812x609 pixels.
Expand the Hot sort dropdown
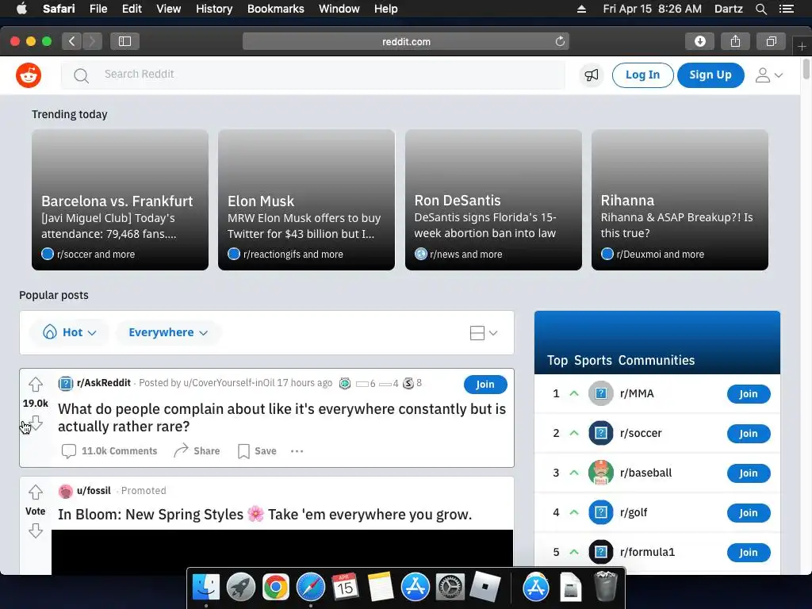pos(70,332)
